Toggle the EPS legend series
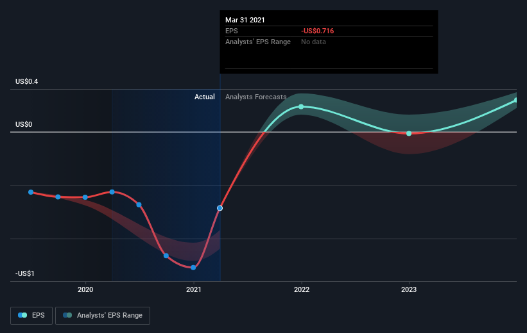The height and width of the screenshot is (333, 527). tap(31, 315)
